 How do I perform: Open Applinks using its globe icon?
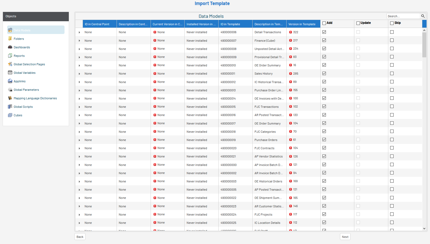click(x=10, y=81)
